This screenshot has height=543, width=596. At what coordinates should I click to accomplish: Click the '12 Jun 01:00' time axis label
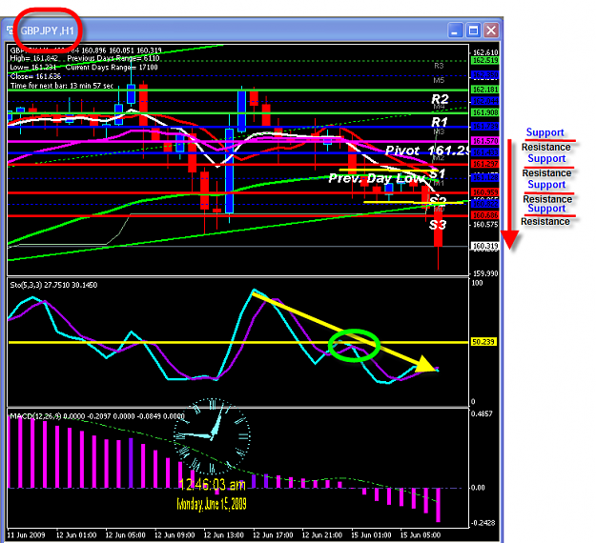76,535
